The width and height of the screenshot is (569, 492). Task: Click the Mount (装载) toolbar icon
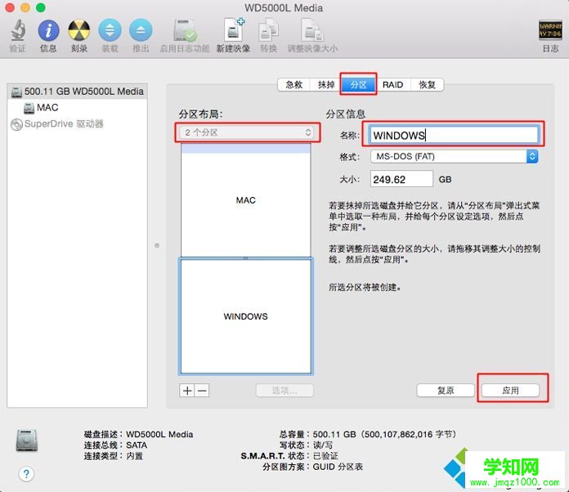pos(110,30)
